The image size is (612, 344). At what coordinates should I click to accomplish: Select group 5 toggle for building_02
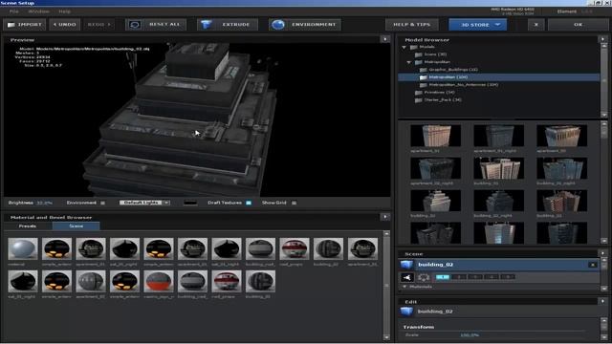click(x=508, y=277)
